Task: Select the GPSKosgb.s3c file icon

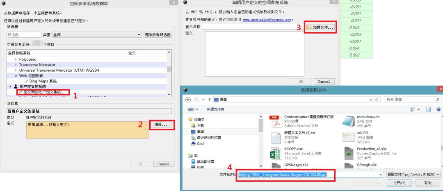Action: 276,166
